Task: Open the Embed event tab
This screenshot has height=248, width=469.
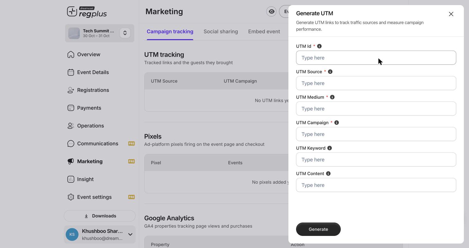Action: [264, 32]
